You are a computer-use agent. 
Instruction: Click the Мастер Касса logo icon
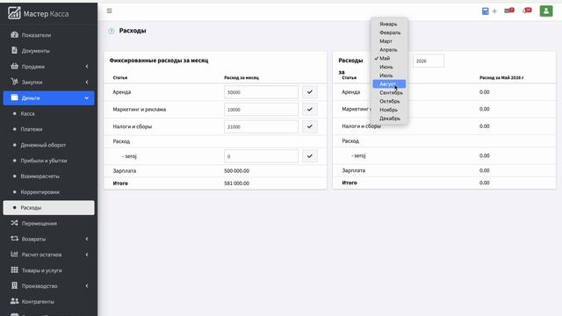tap(14, 13)
